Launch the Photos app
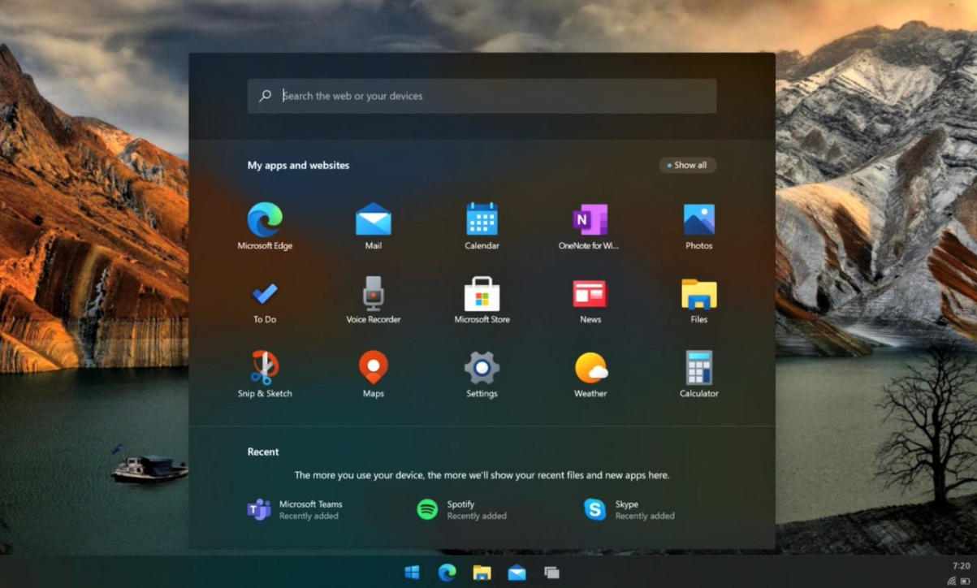Image resolution: width=977 pixels, height=588 pixels. tap(698, 220)
